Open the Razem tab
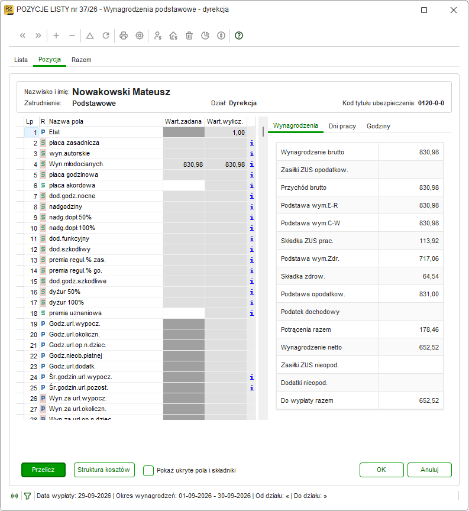The width and height of the screenshot is (469, 511). click(x=82, y=60)
